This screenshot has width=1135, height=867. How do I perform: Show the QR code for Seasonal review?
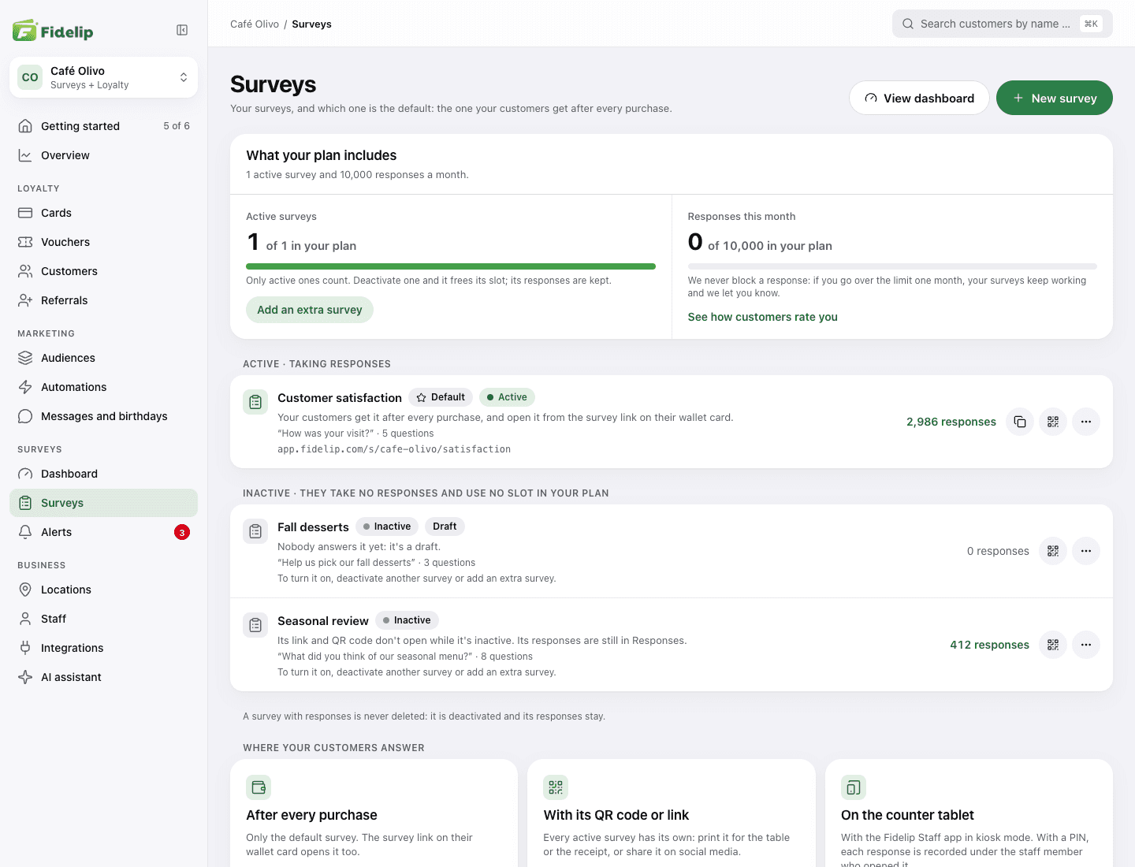tap(1053, 645)
